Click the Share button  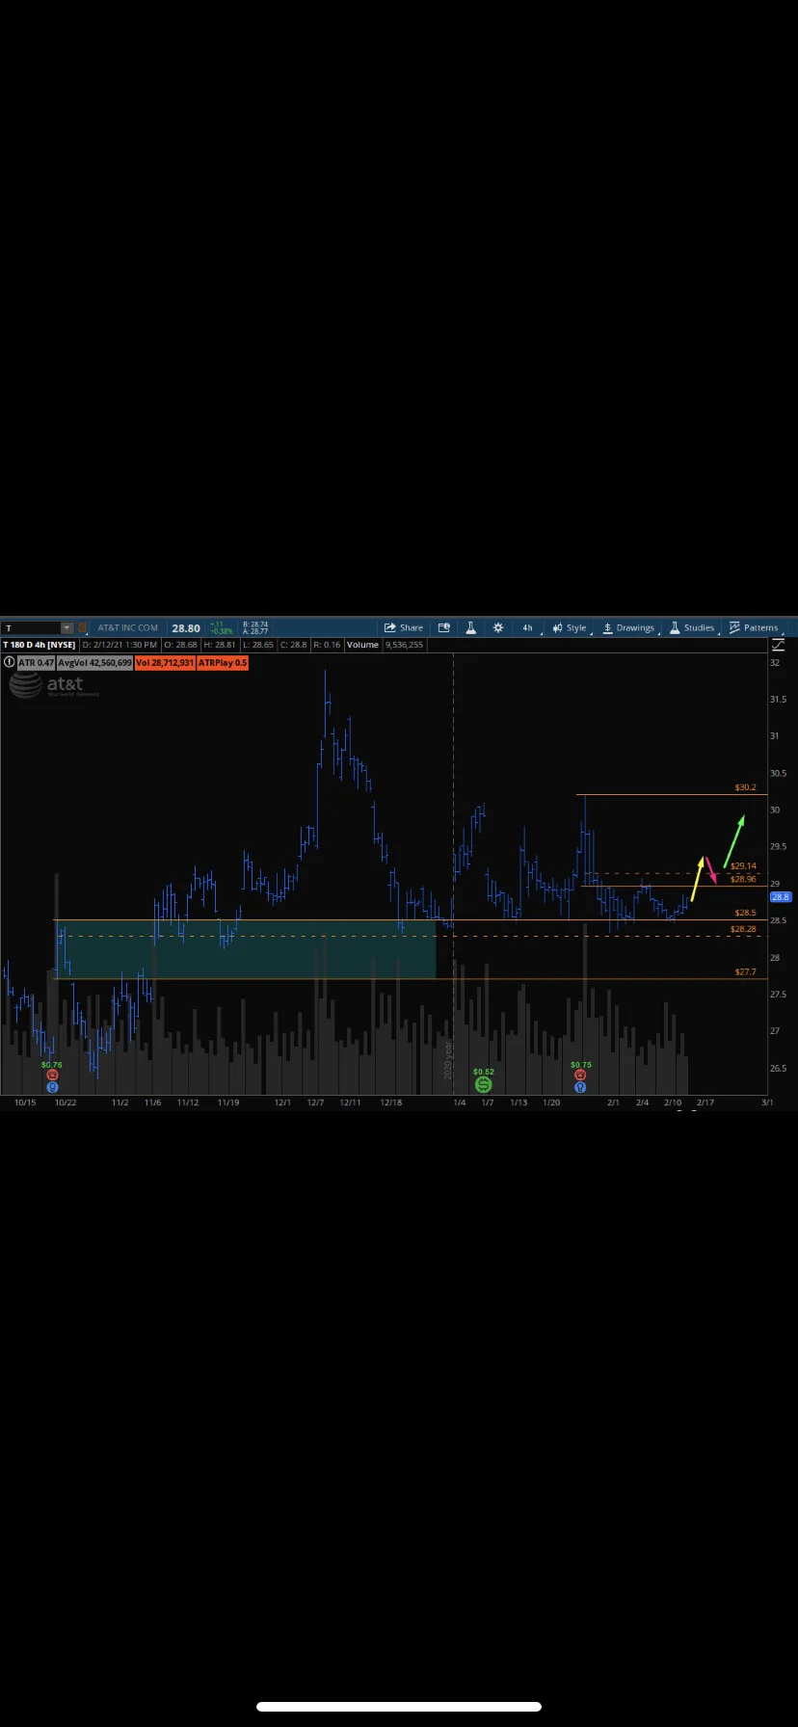(404, 627)
